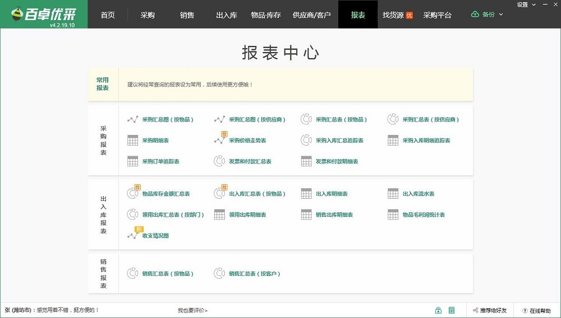The image size is (561, 318).
Task: Click the lock icon in status bar
Action: 438,310
